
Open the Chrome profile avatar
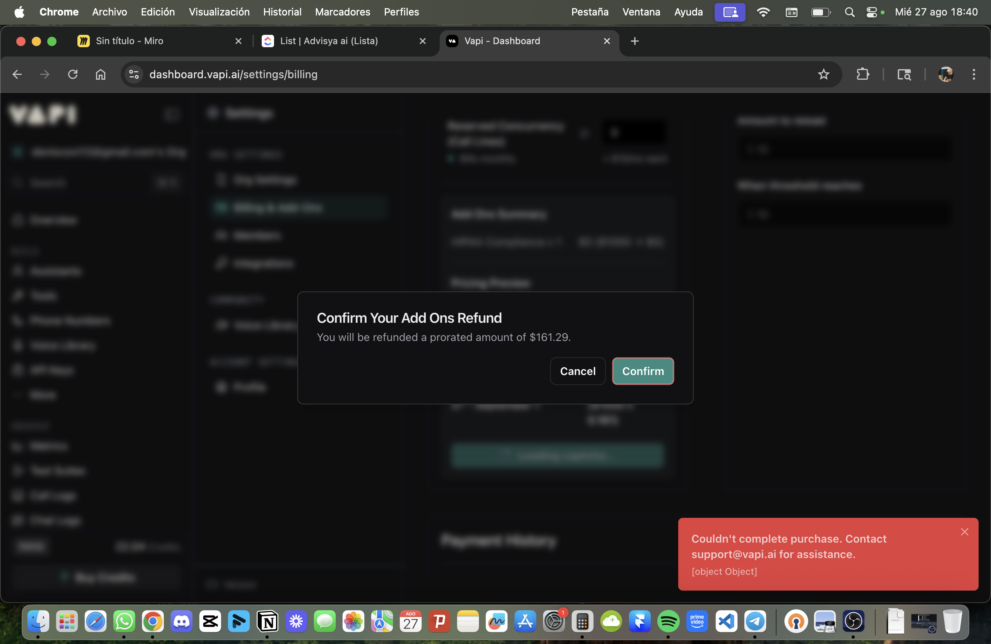(946, 75)
